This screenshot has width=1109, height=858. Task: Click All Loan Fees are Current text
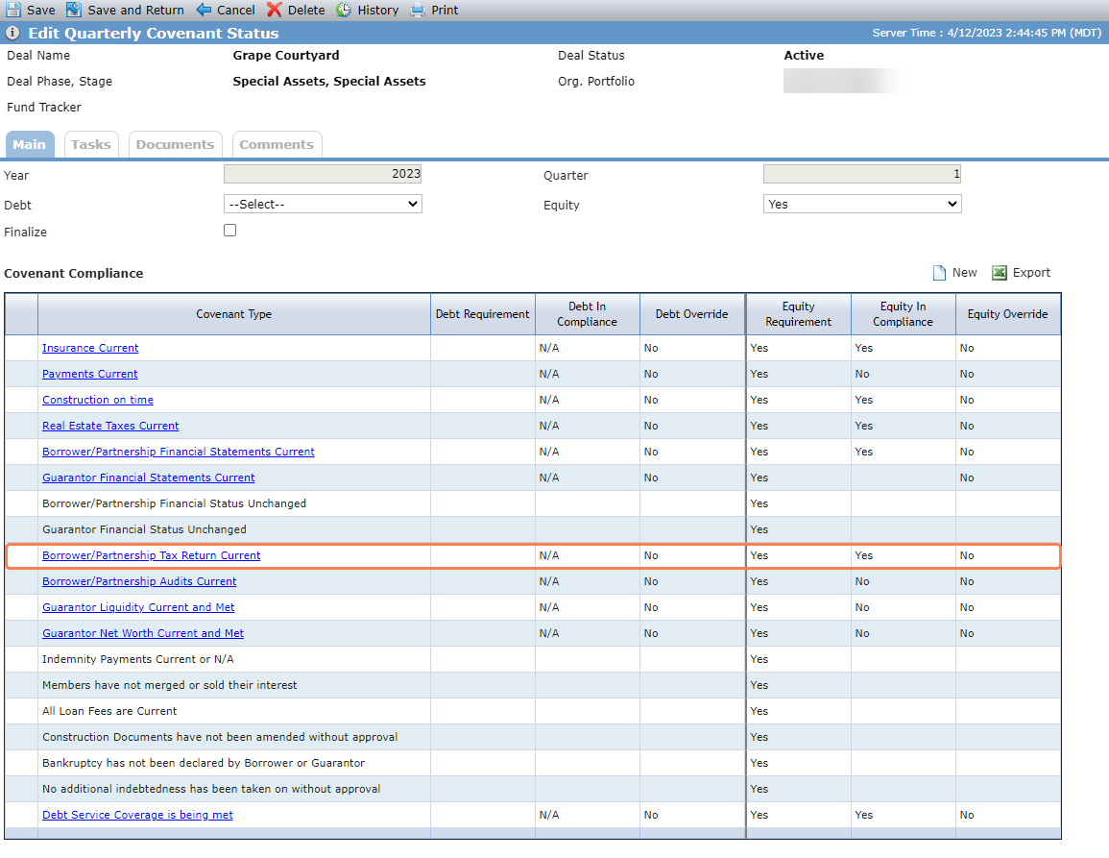[109, 711]
